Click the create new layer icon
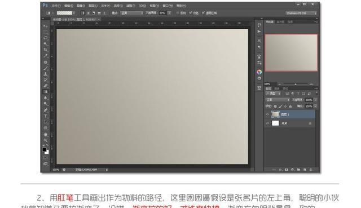This screenshot has width=361, height=208. tap(305, 170)
